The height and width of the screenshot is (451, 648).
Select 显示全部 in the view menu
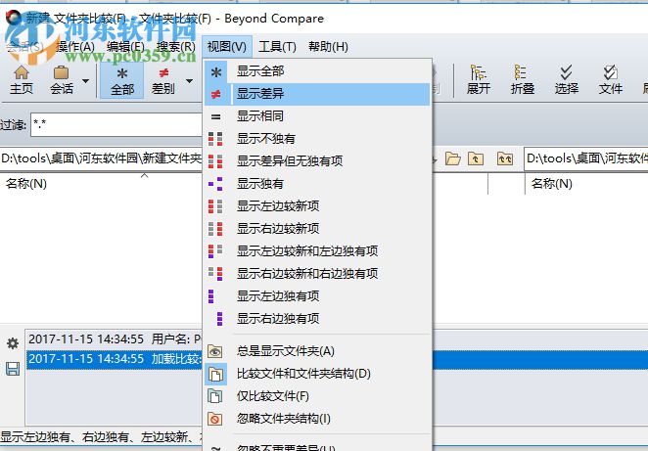point(317,71)
